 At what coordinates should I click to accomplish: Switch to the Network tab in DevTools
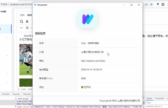tap(27, 94)
